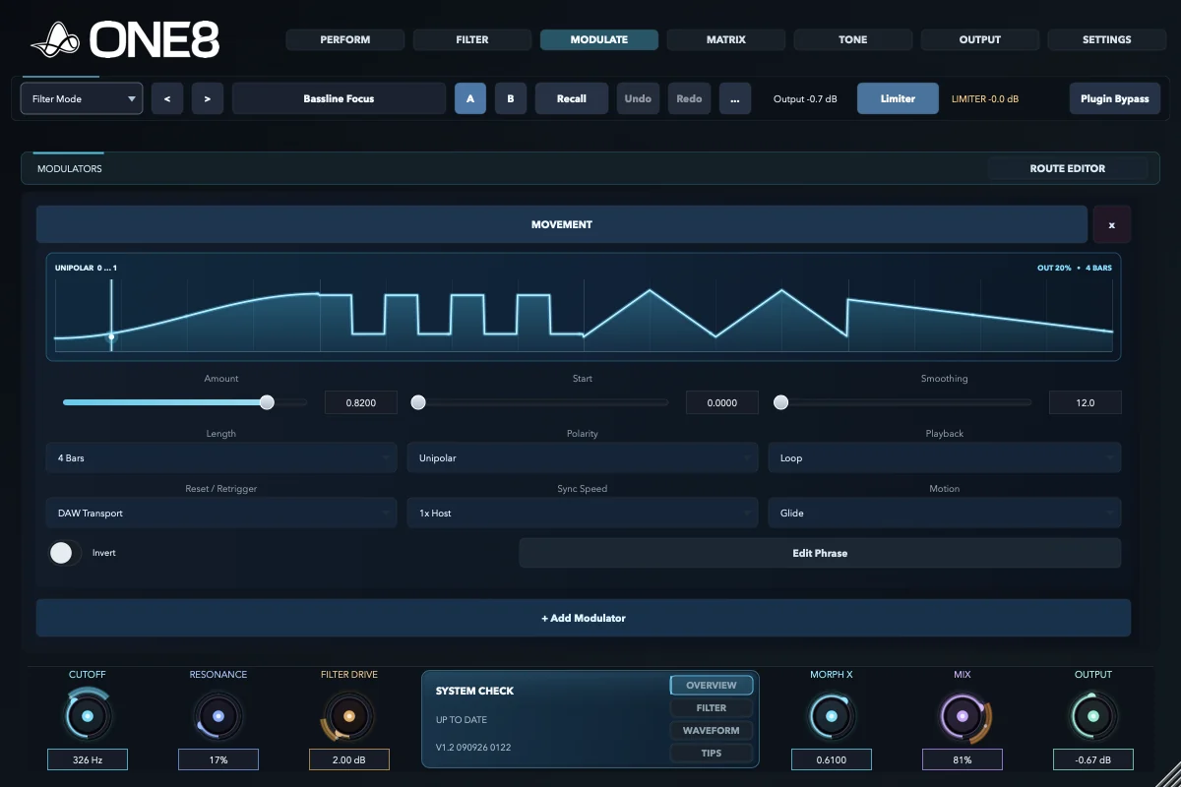Remove the Movement modulator with the x button

click(x=1112, y=224)
